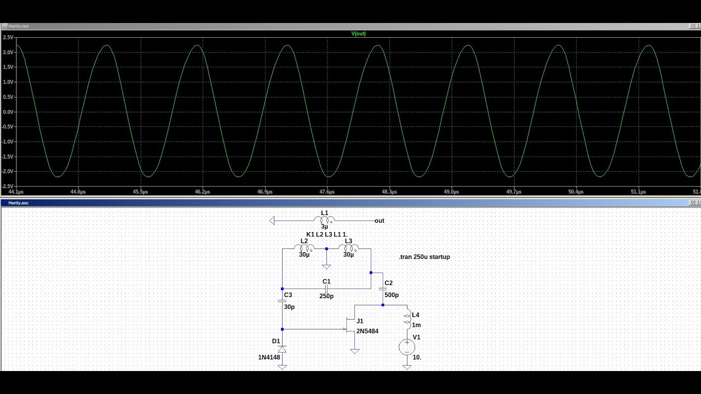This screenshot has width=701, height=394.
Task: Click the 'C2' reference label
Action: 389,283
